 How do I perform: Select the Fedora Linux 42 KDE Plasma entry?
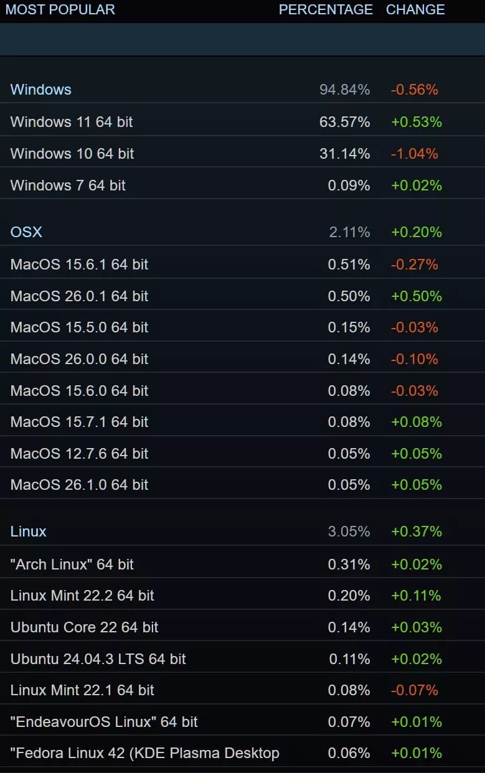(x=145, y=753)
